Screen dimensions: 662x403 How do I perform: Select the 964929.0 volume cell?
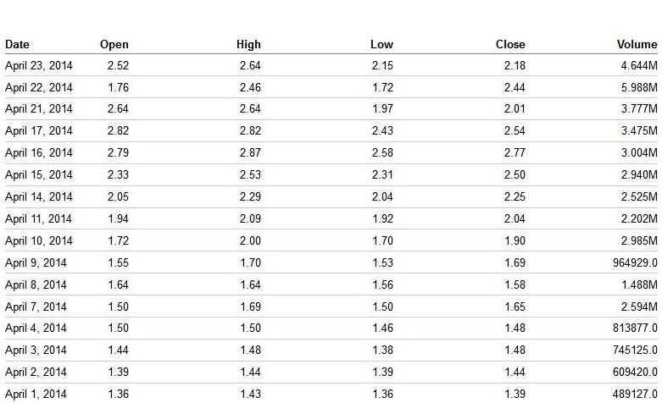(x=631, y=263)
